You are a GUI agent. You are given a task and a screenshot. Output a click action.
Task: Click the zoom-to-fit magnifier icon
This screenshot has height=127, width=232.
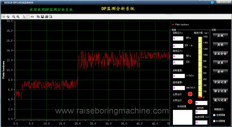(x=8, y=17)
